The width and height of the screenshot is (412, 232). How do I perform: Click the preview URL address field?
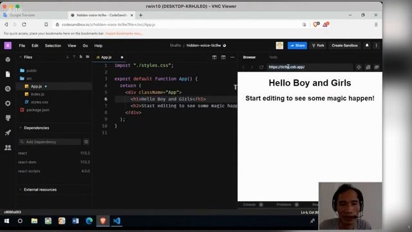click(x=310, y=67)
